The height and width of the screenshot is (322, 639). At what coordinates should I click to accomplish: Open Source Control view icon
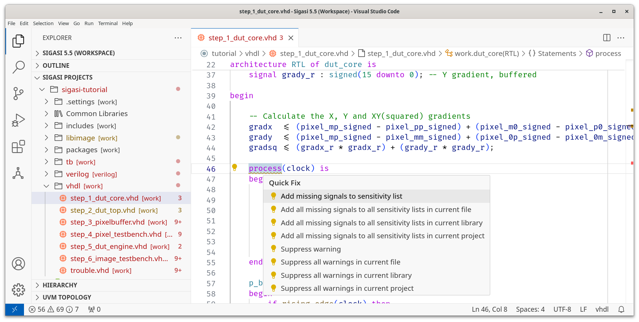point(18,94)
